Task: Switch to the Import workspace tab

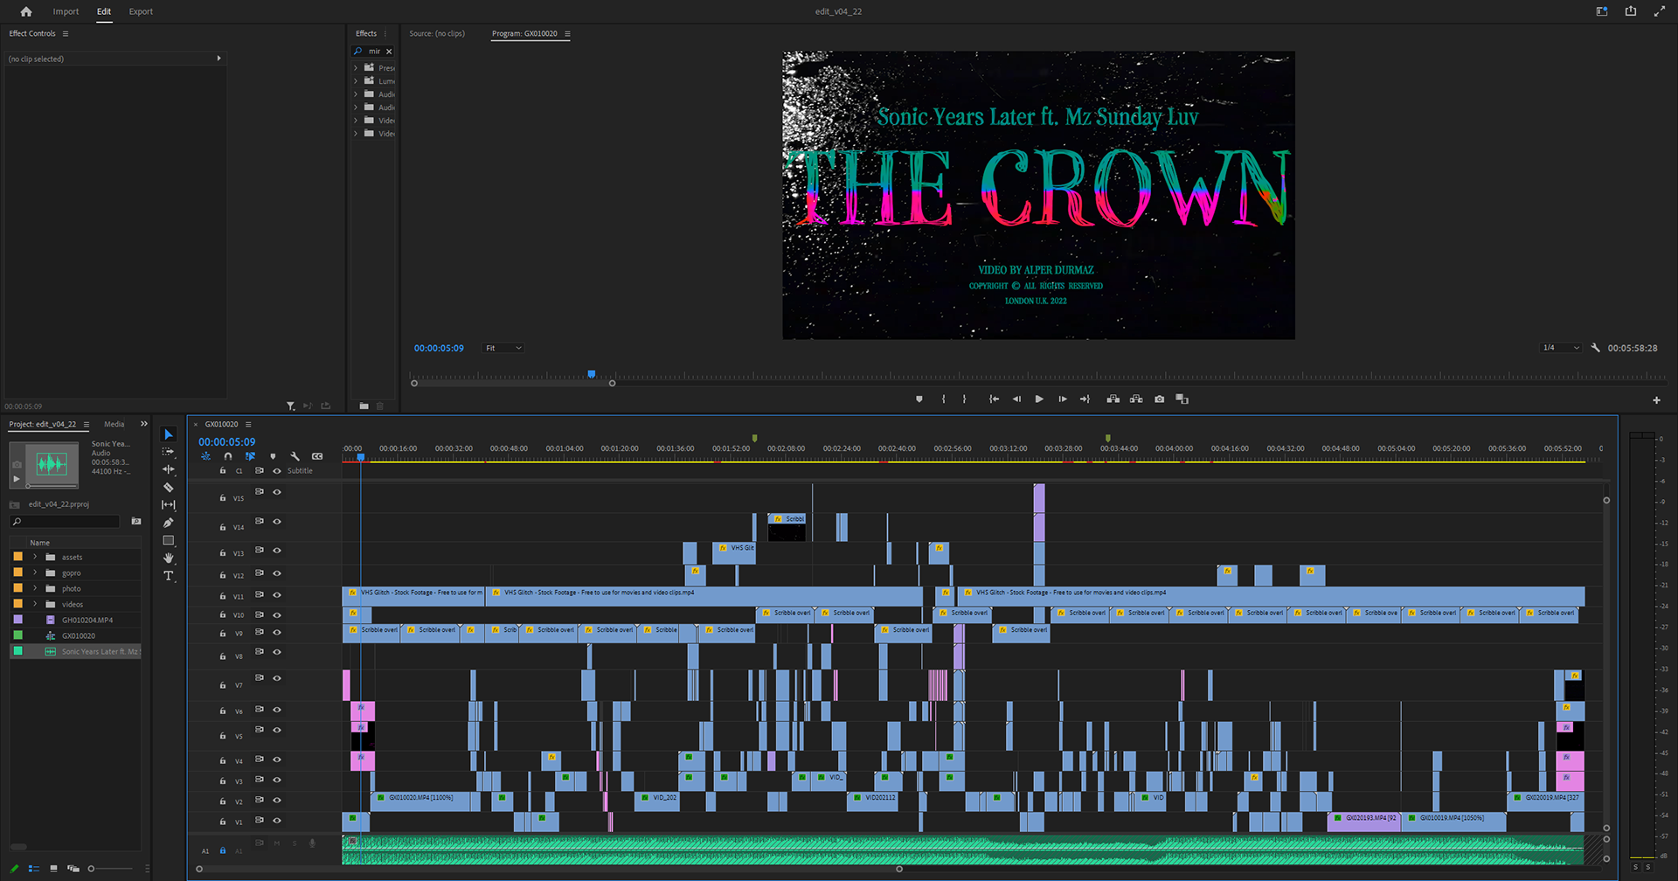Action: click(66, 11)
